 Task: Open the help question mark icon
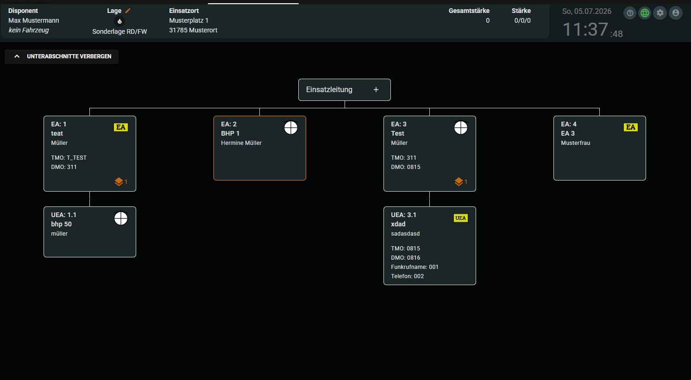[630, 13]
